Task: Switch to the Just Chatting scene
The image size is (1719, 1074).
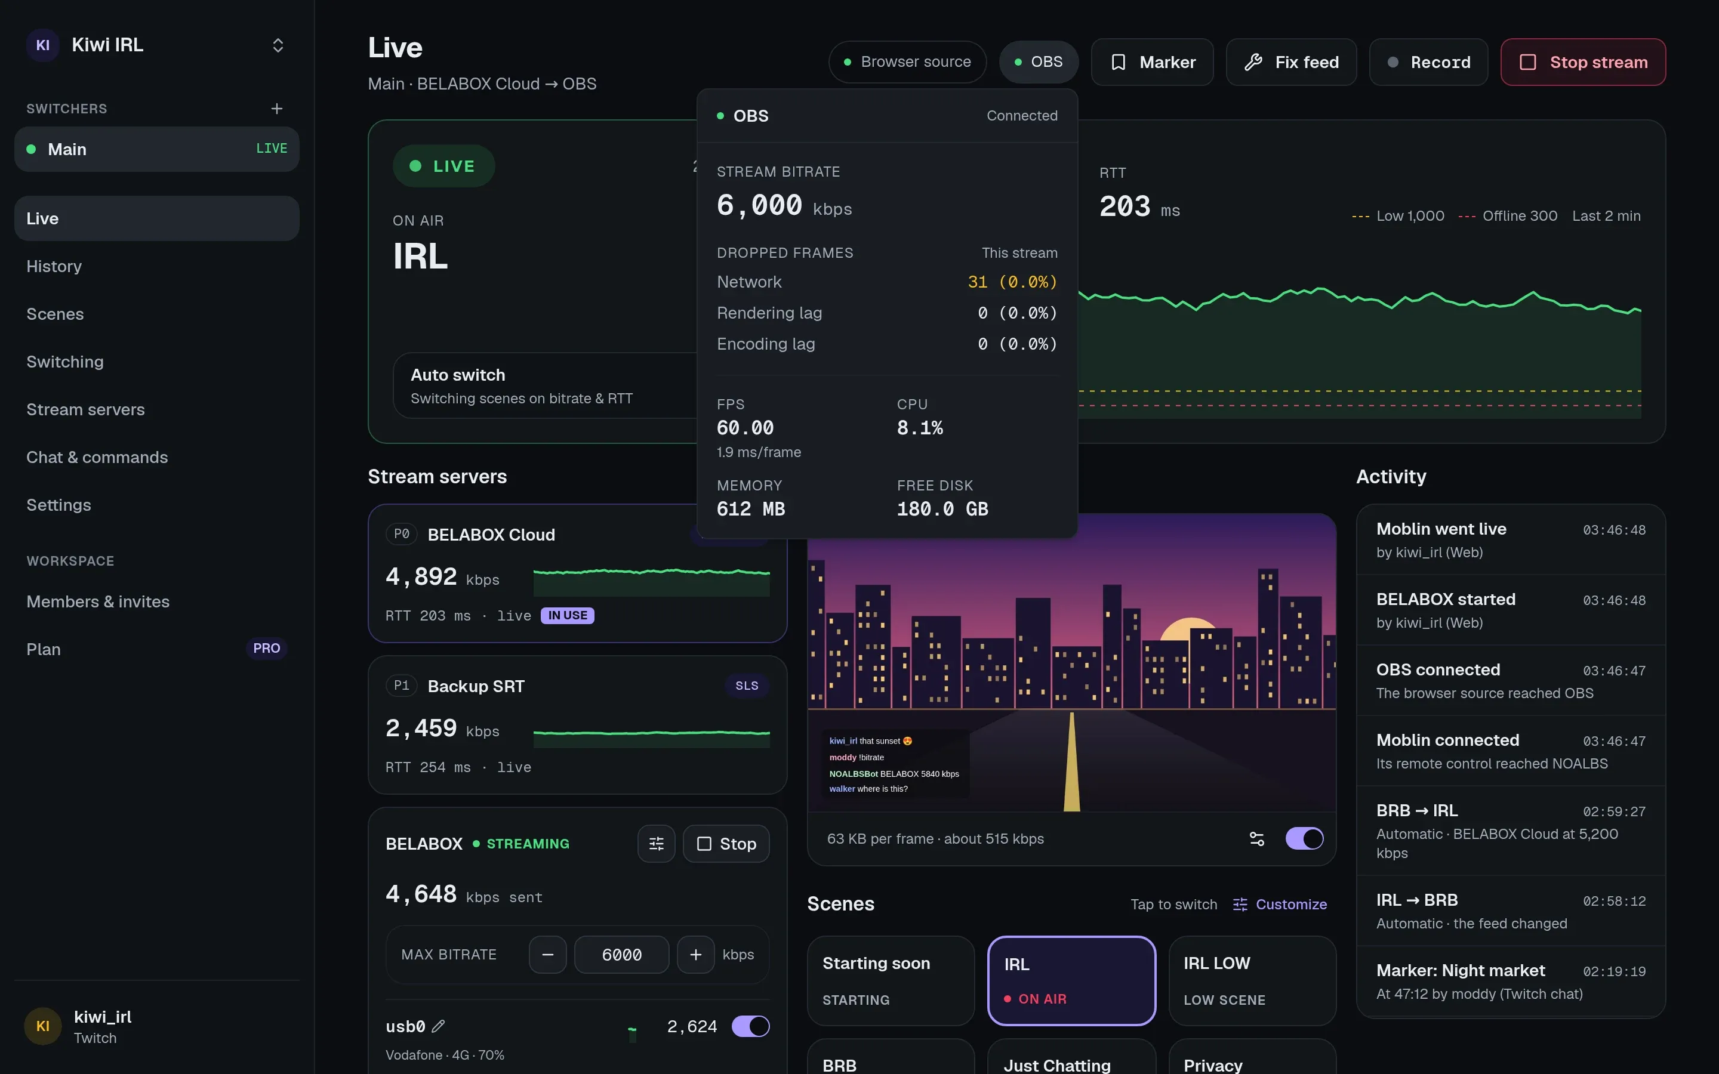Action: click(1071, 1057)
